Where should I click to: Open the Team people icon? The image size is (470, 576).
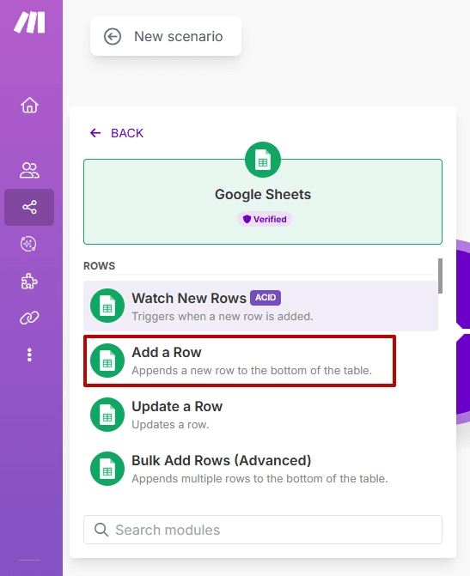[29, 171]
